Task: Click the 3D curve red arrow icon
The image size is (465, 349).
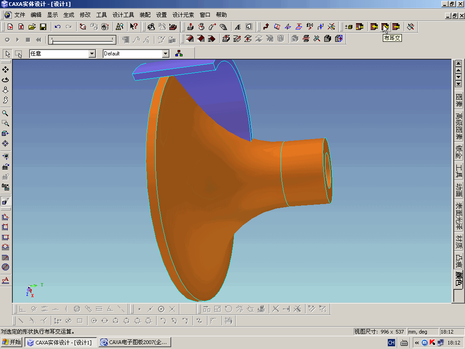Action: coord(266,27)
